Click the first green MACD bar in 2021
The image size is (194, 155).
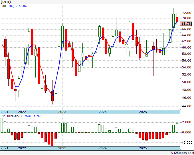tap(2, 125)
